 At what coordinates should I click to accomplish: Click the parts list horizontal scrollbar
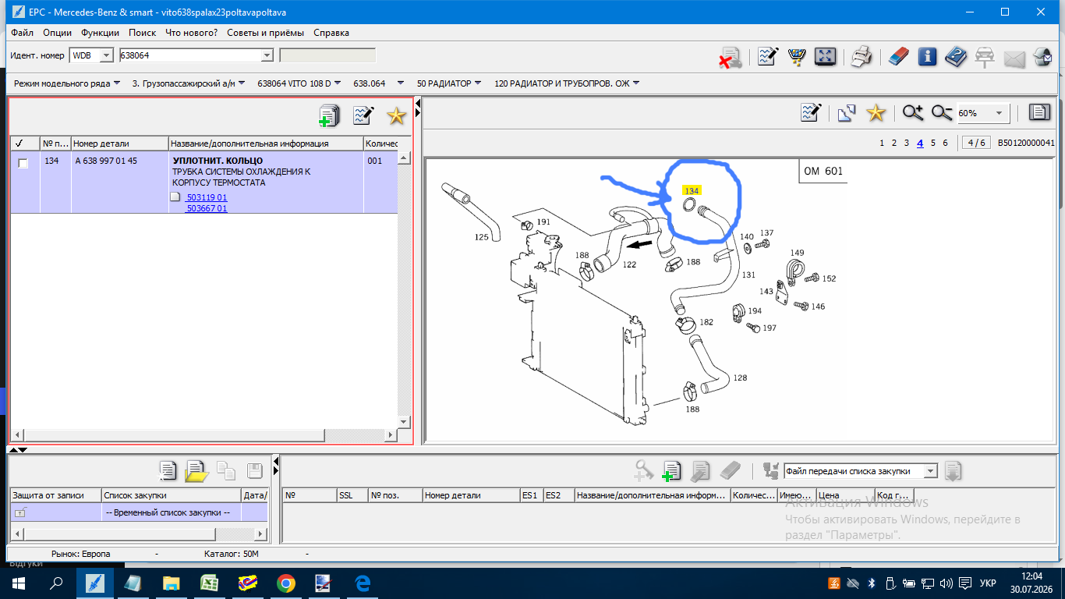(x=205, y=434)
